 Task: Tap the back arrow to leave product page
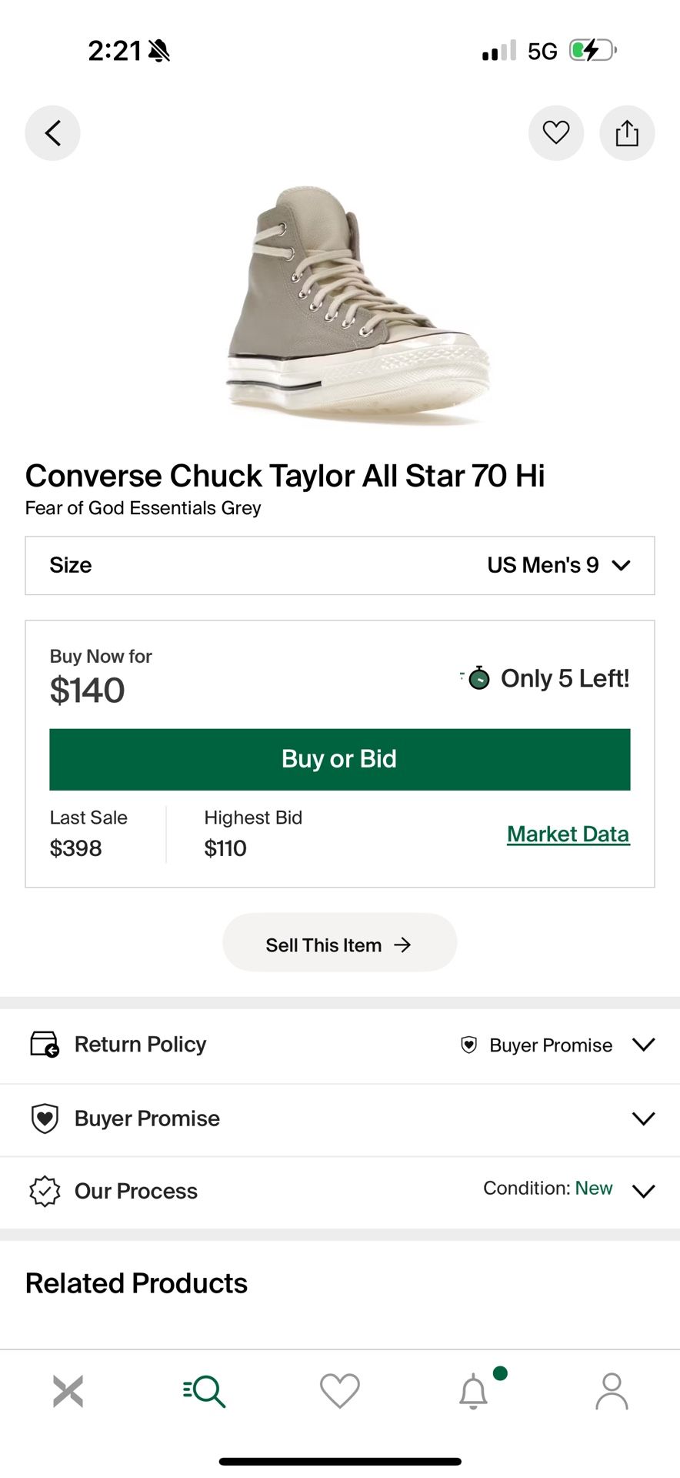pos(52,132)
